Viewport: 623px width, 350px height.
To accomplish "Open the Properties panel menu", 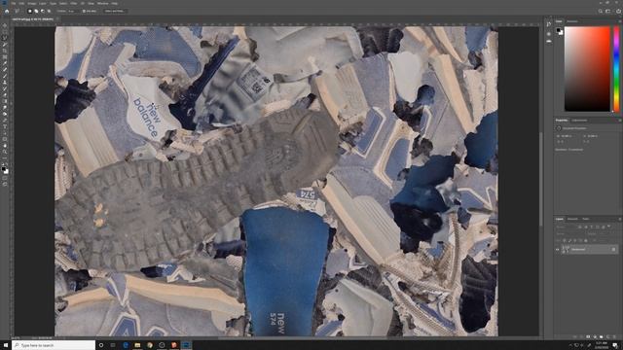I will tap(619, 120).
